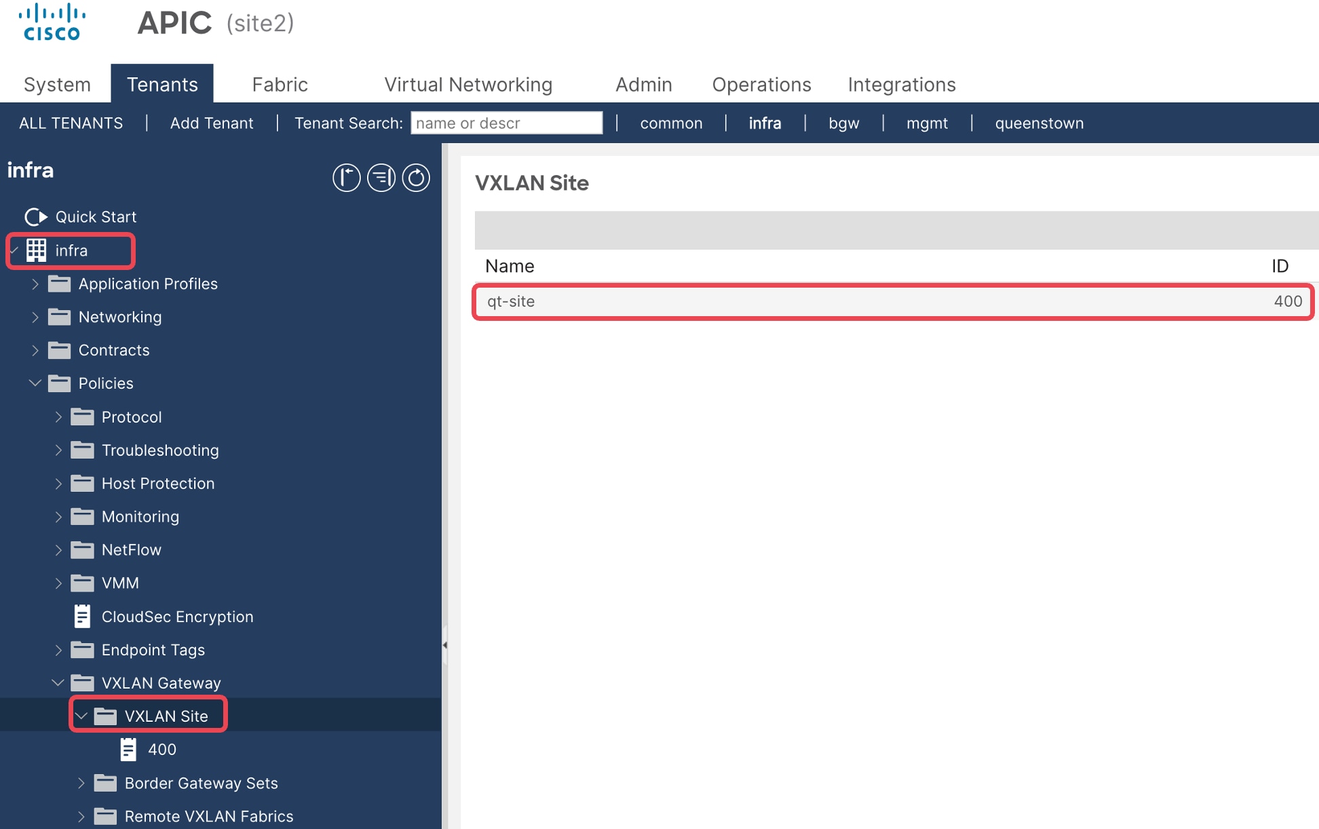The image size is (1319, 829).
Task: Open the bgw tenant link
Action: pos(843,123)
